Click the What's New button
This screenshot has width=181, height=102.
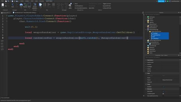click(161, 1)
